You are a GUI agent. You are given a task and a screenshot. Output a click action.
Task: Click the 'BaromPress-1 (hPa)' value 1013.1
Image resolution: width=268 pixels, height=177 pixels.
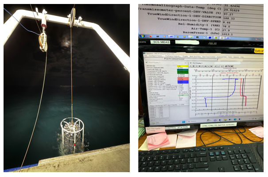[x=227, y=35]
